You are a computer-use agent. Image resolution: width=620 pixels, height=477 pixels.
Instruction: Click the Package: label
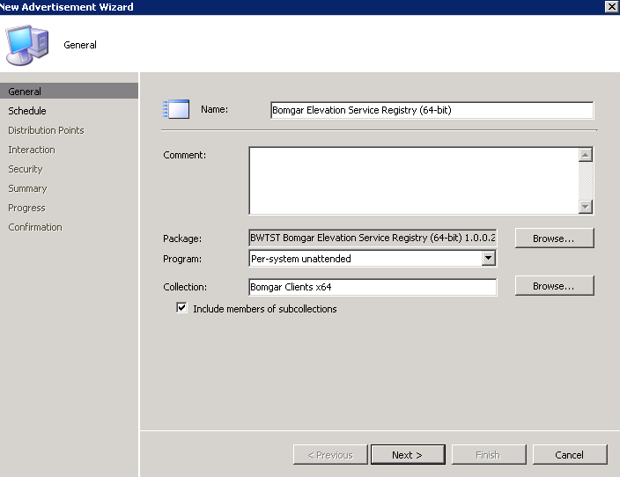click(182, 238)
